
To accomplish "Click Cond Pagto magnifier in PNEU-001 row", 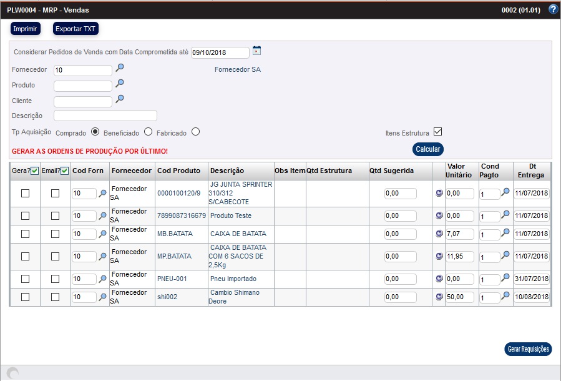I will pos(505,277).
